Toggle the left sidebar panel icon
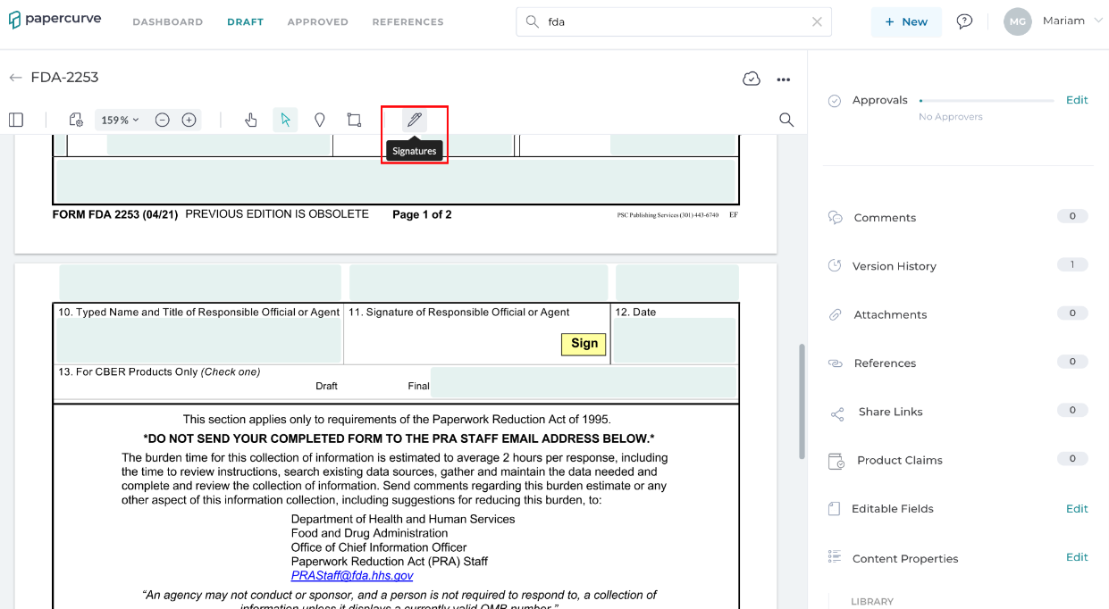This screenshot has height=609, width=1109. click(x=16, y=120)
